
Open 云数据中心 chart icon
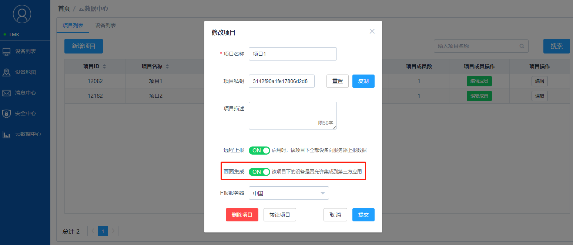pyautogui.click(x=7, y=135)
